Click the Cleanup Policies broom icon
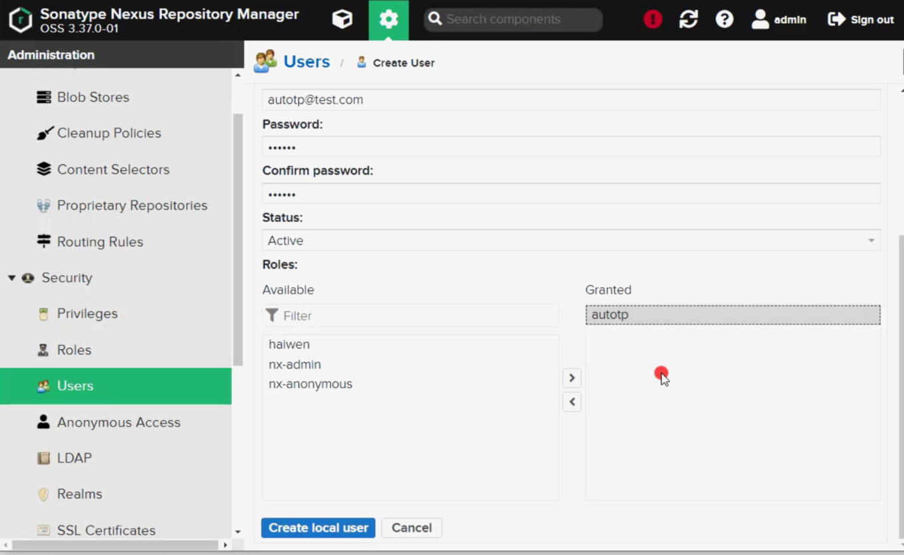Viewport: 904px width, 555px height. (44, 133)
